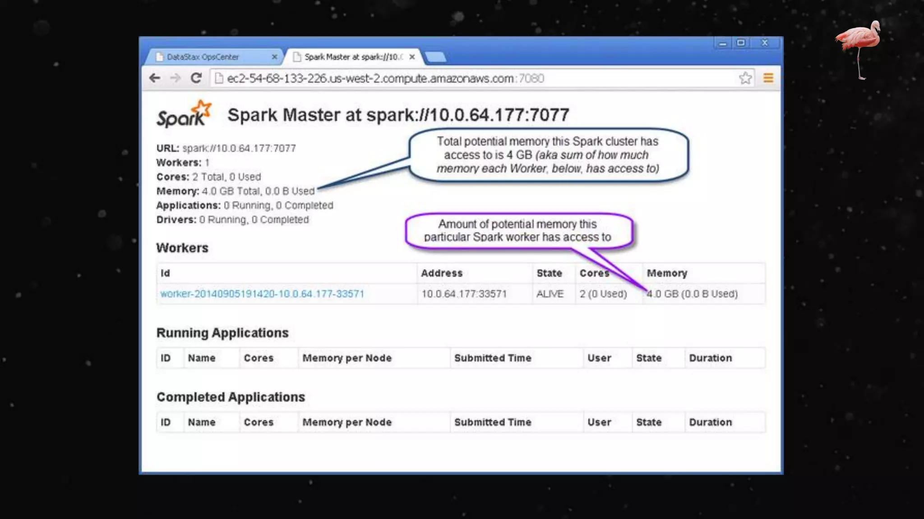
Task: Click the page icon in address bar
Action: tap(219, 78)
